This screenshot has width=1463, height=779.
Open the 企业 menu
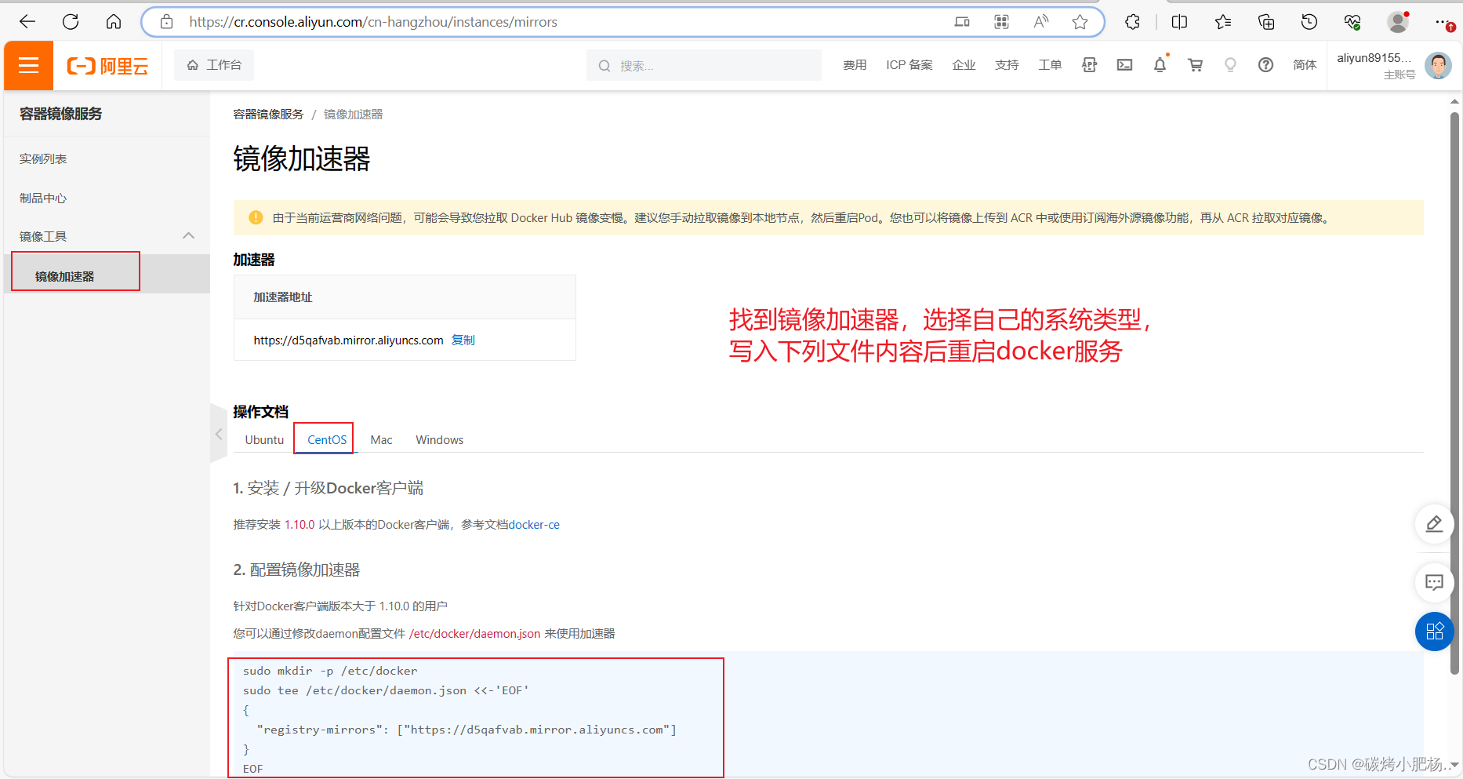pos(964,65)
